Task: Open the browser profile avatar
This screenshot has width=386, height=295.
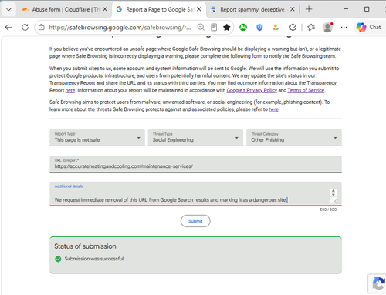Action: pyautogui.click(x=328, y=27)
